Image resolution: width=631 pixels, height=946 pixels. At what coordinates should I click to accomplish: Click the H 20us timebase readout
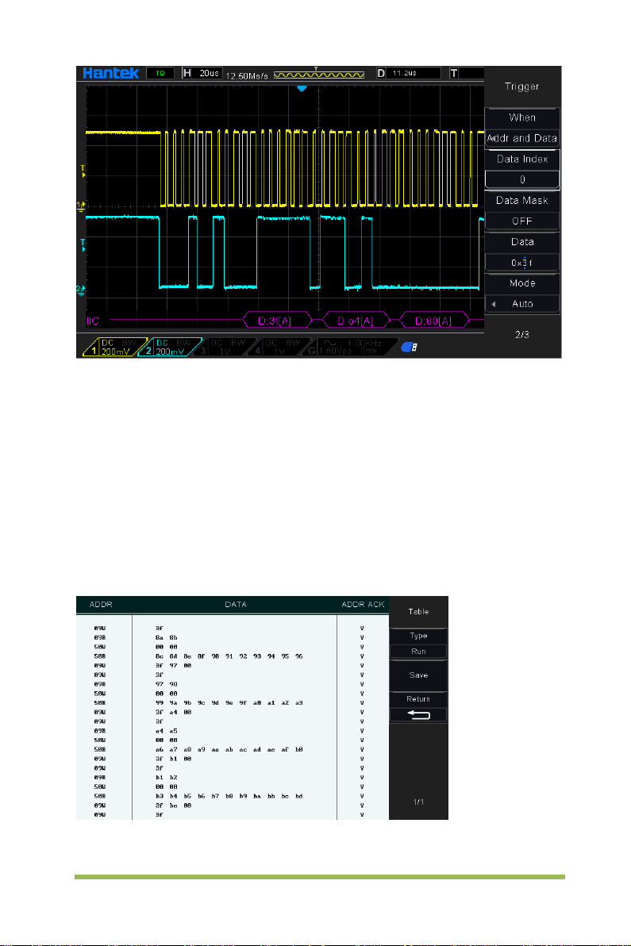pyautogui.click(x=202, y=73)
